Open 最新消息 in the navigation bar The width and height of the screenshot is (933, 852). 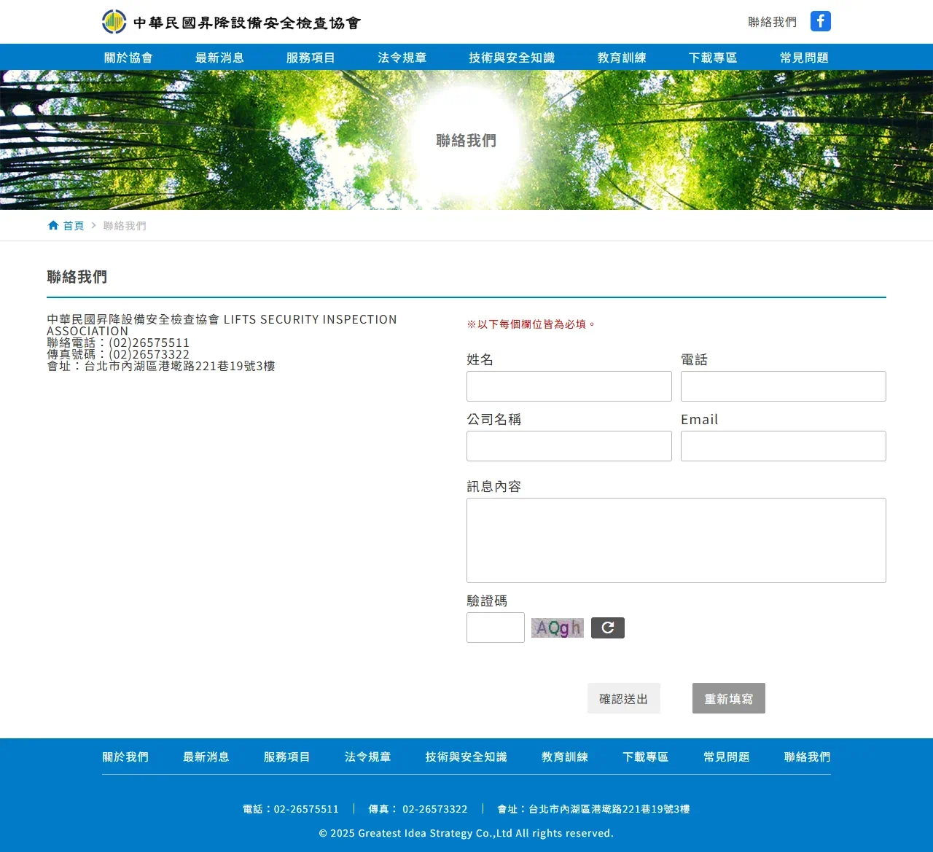(221, 57)
